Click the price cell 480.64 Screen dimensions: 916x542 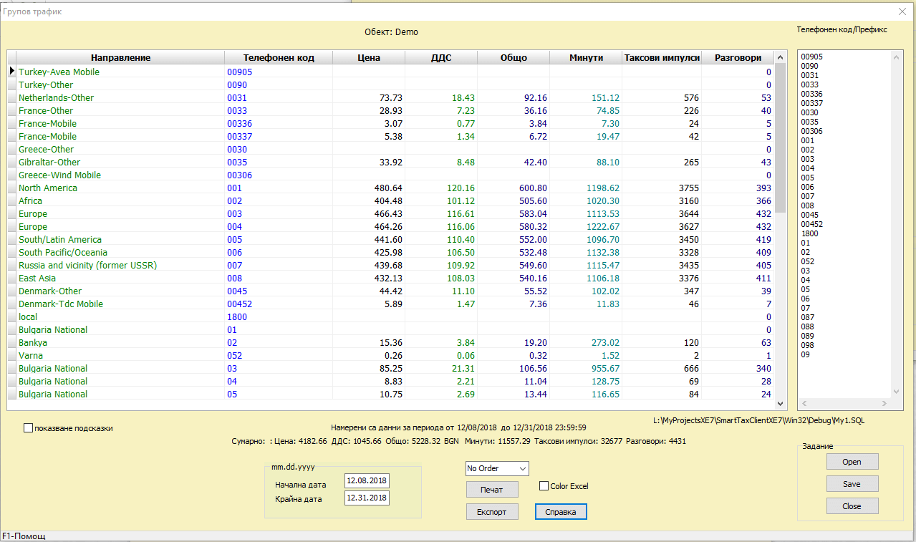[369, 188]
